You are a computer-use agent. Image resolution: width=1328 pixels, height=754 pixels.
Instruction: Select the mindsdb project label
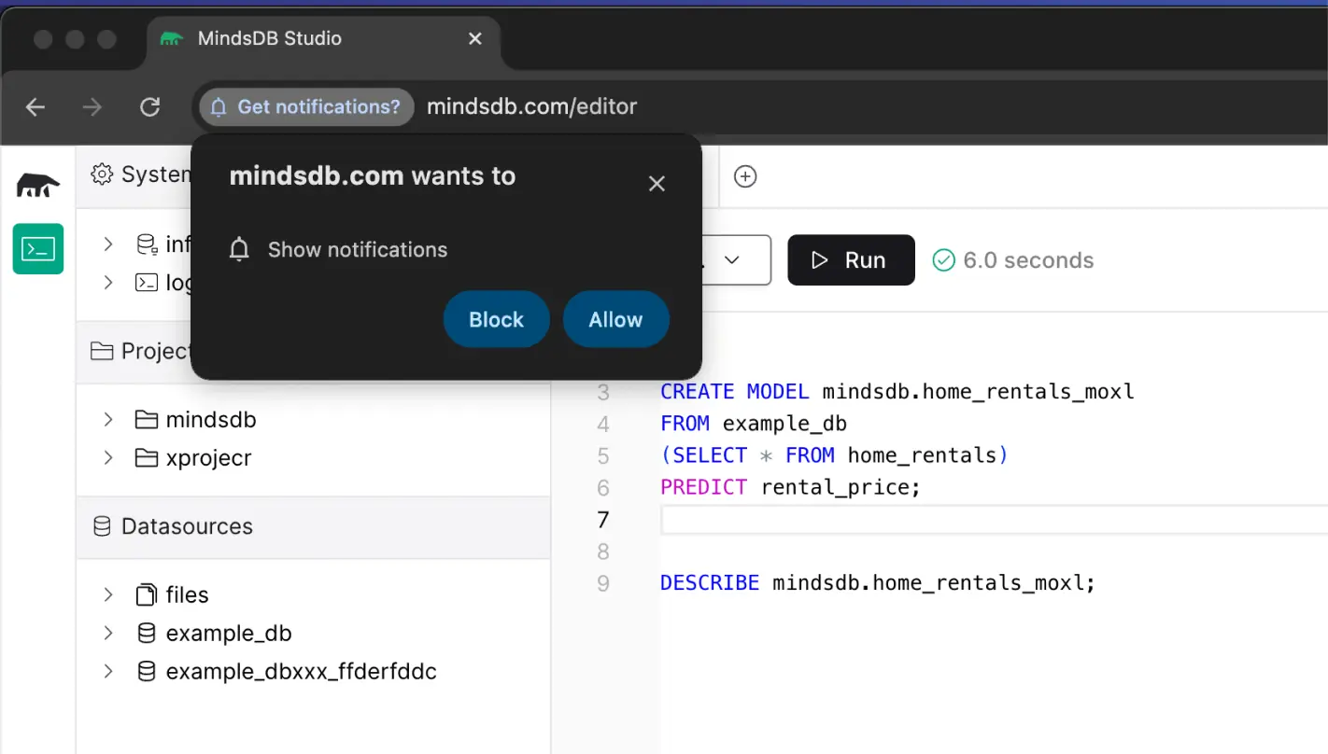click(211, 420)
